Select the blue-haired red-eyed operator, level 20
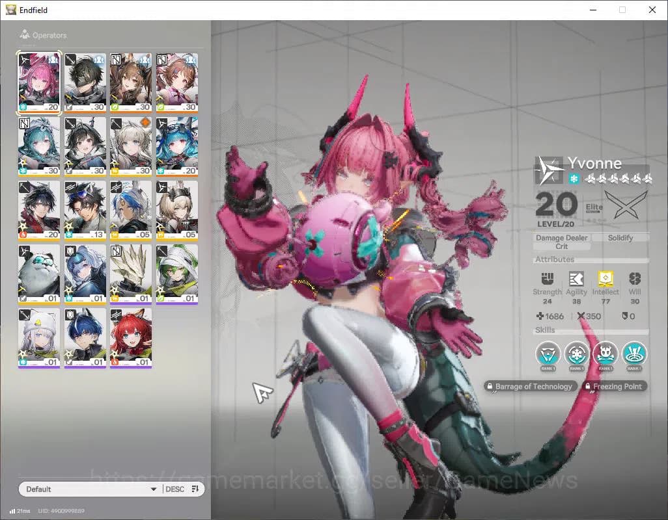668x520 pixels. pyautogui.click(x=177, y=147)
